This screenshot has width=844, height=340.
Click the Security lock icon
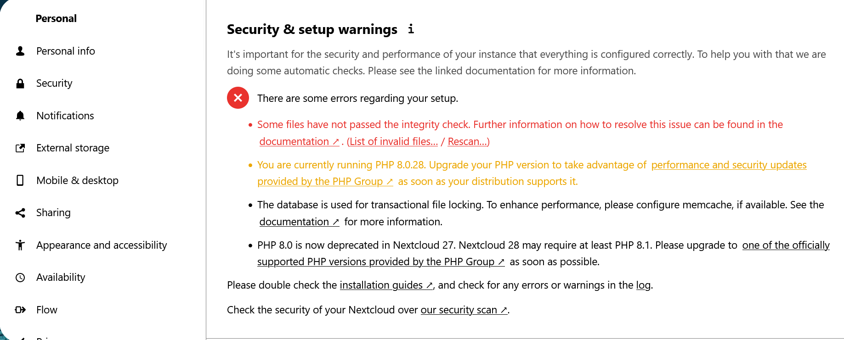pyautogui.click(x=20, y=84)
